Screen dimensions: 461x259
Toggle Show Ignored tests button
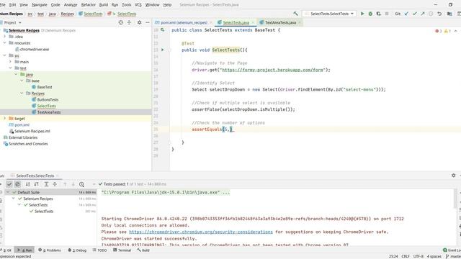pyautogui.click(x=17, y=184)
